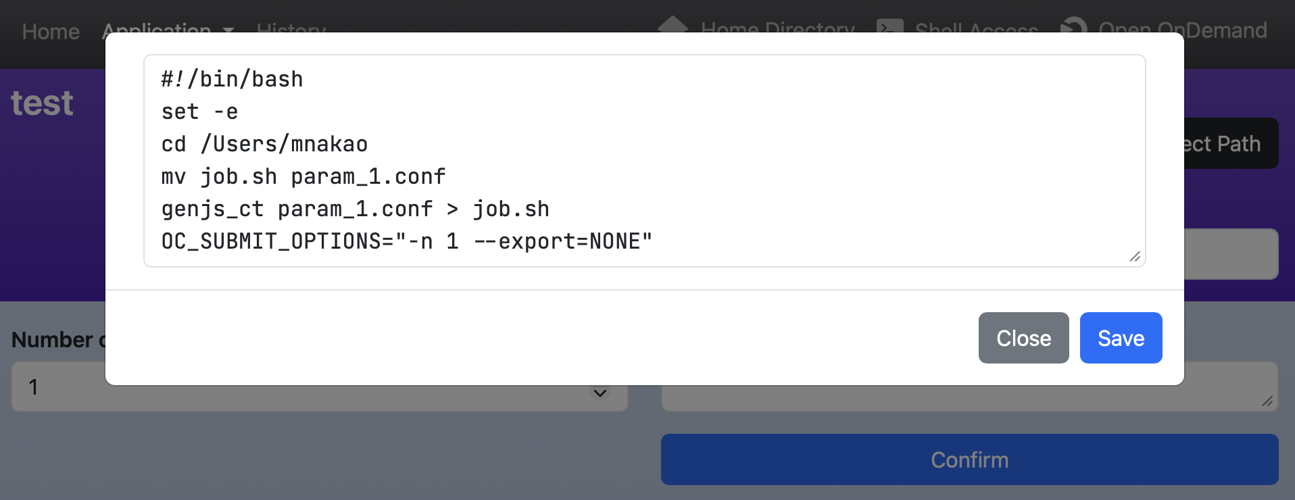Click the Home Directory house icon

pos(673,26)
